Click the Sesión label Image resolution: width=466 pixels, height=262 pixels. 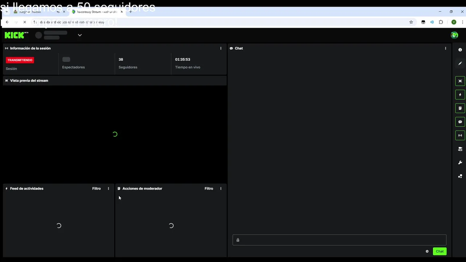click(11, 69)
